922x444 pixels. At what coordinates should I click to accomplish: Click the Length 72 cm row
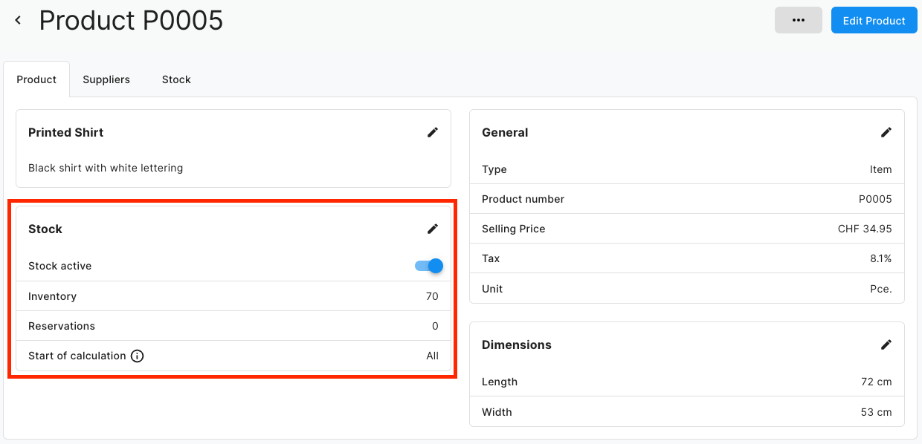pos(687,382)
